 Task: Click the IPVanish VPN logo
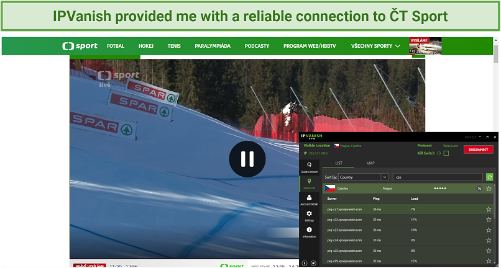tap(311, 136)
